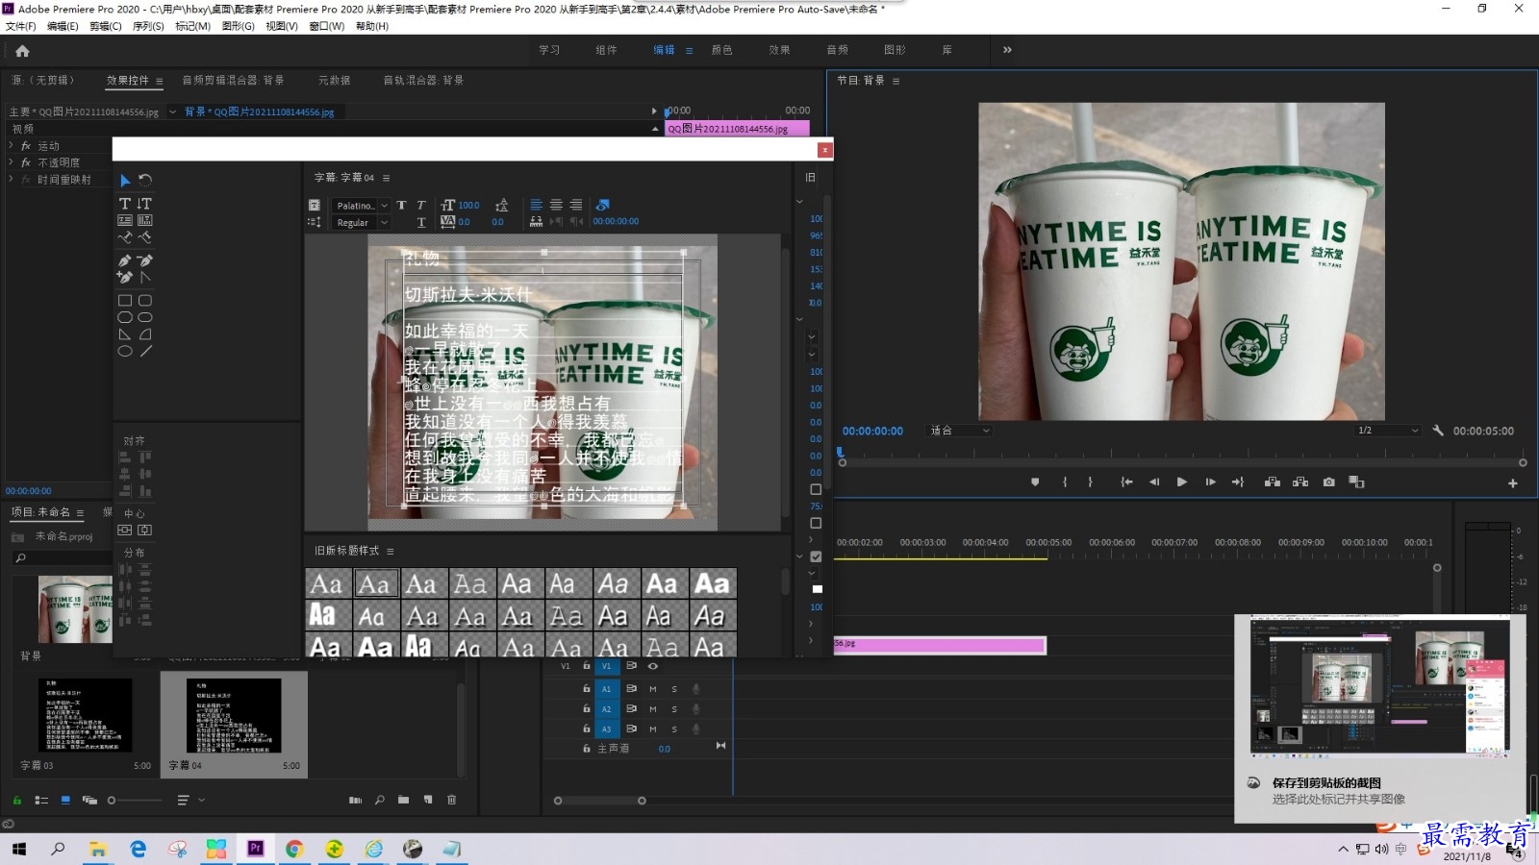Select the Line tool

pyautogui.click(x=145, y=352)
